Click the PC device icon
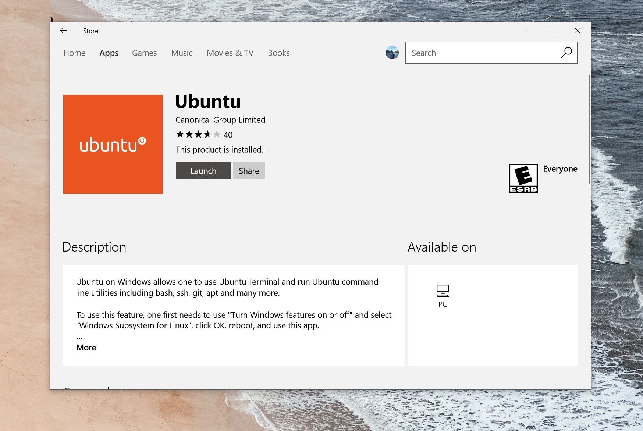Image resolution: width=643 pixels, height=431 pixels. tap(443, 291)
